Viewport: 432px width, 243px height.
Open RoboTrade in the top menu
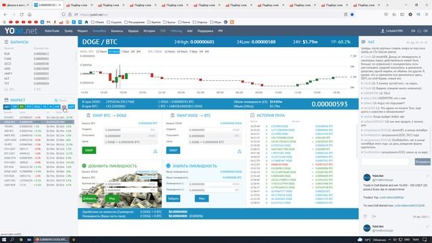52,31
